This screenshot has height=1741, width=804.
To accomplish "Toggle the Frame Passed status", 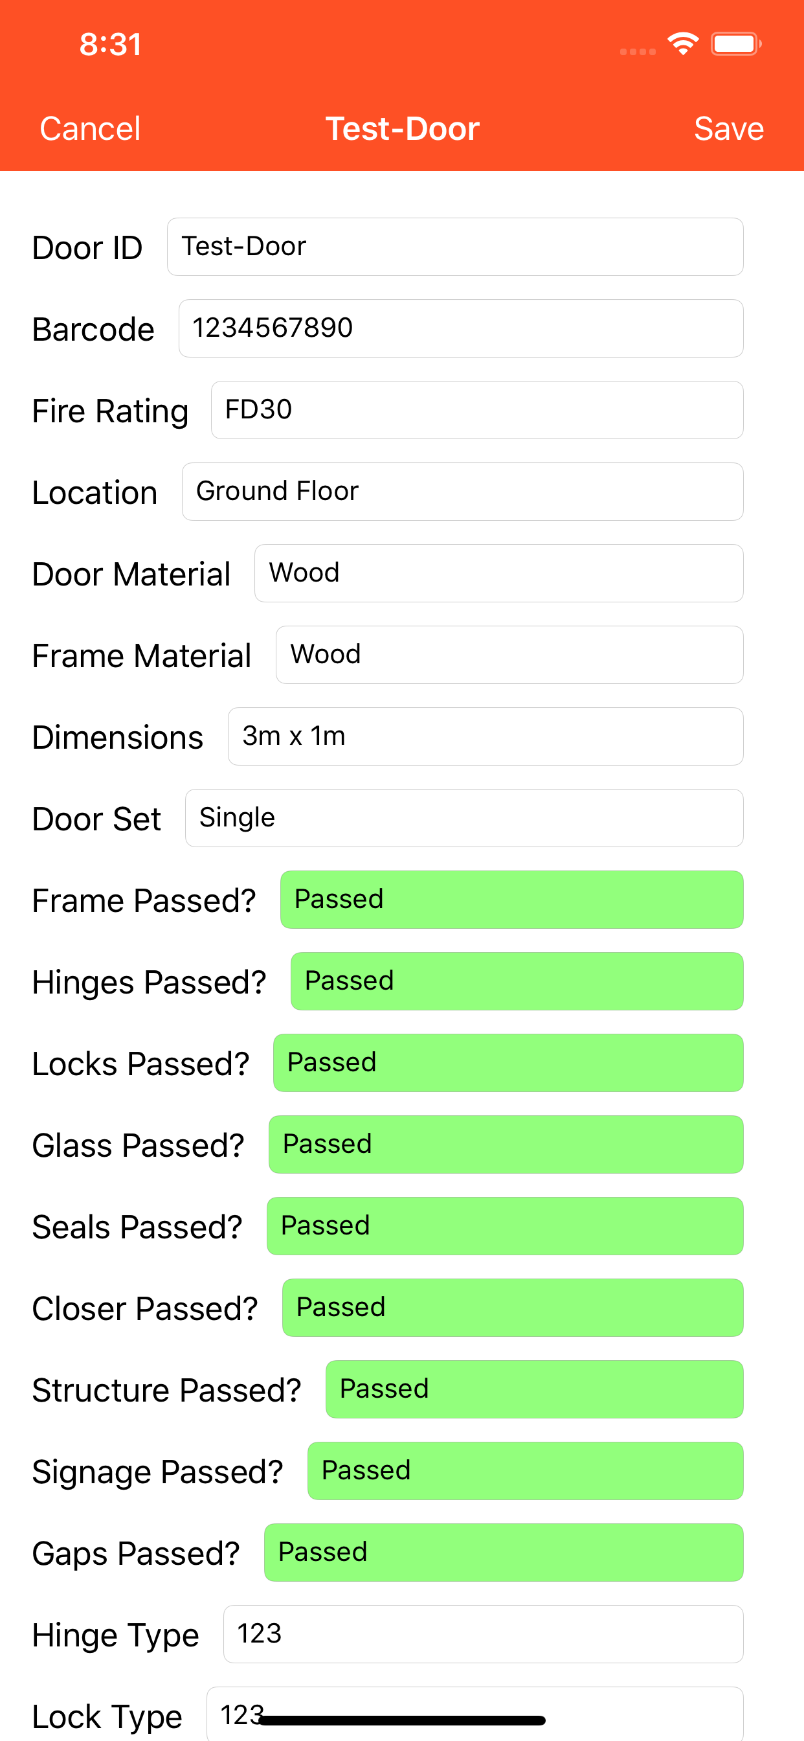I will 511,900.
